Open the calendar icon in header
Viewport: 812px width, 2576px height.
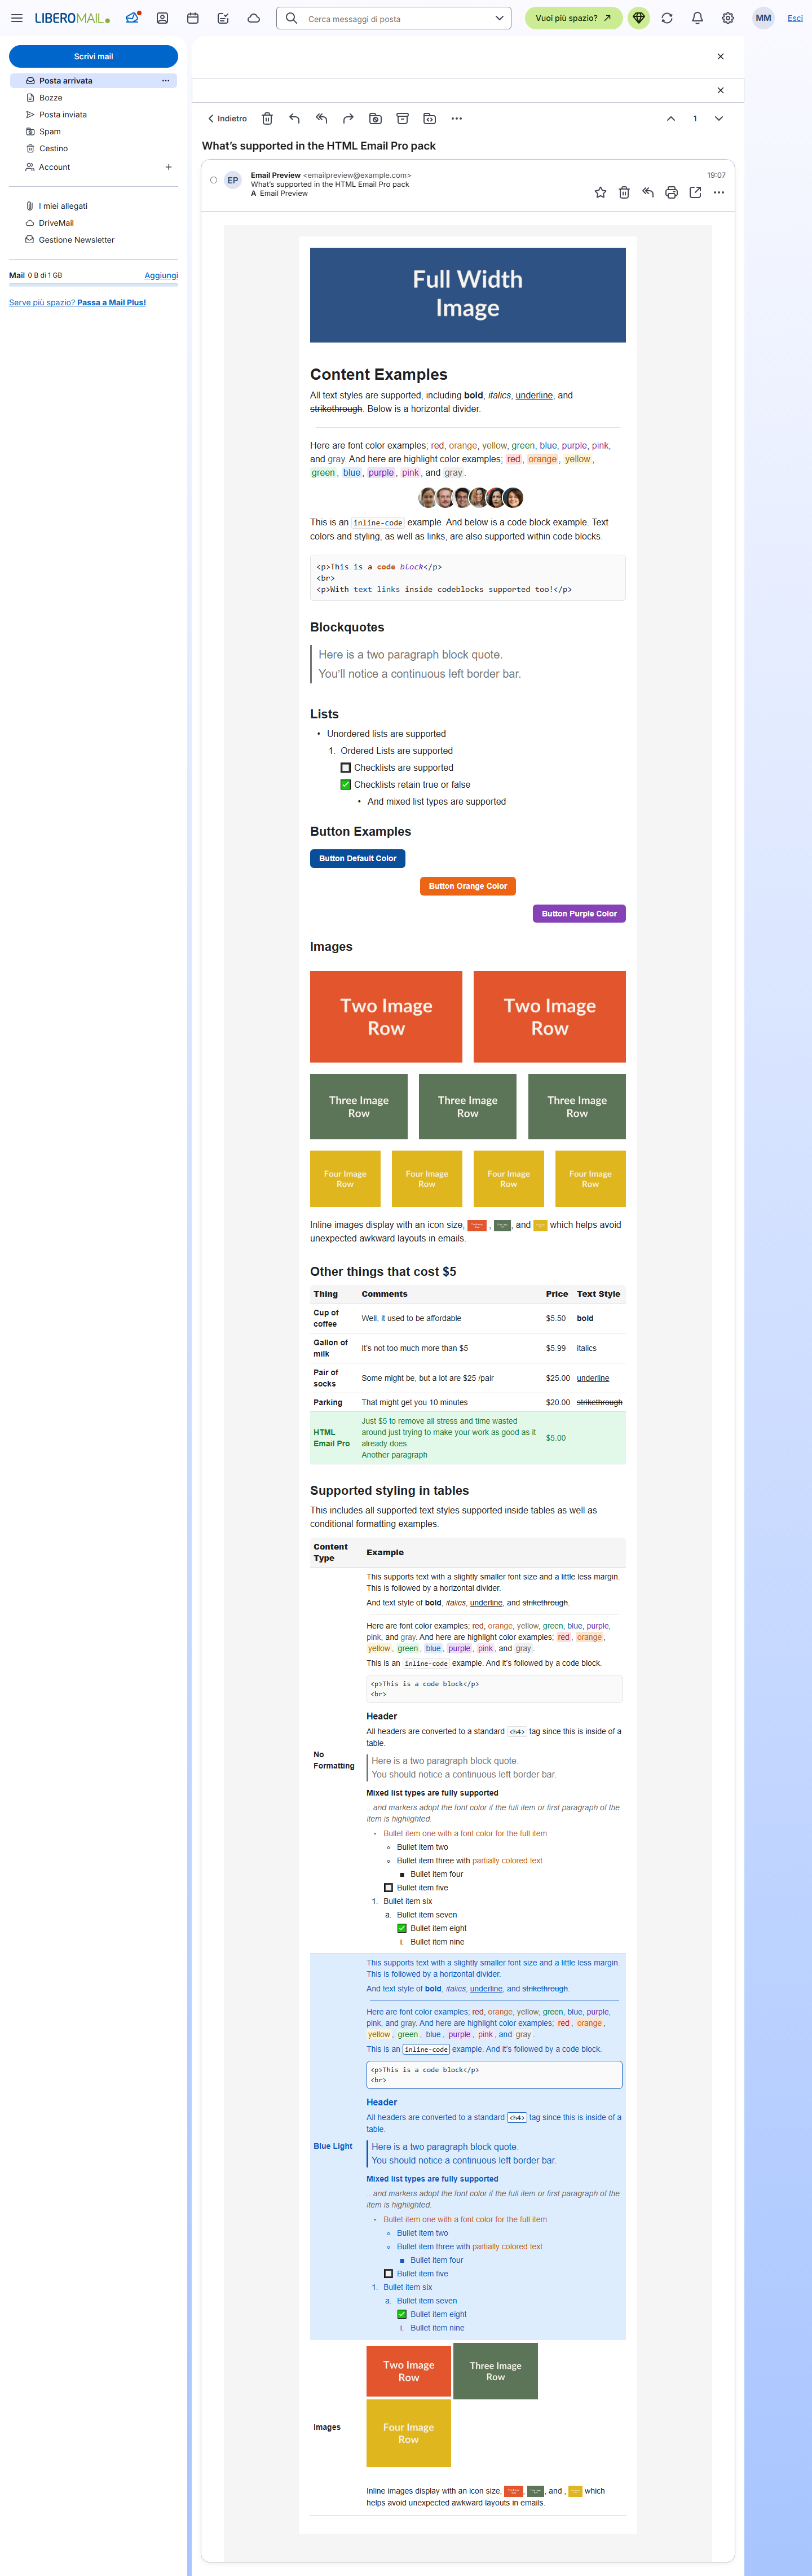pyautogui.click(x=193, y=18)
